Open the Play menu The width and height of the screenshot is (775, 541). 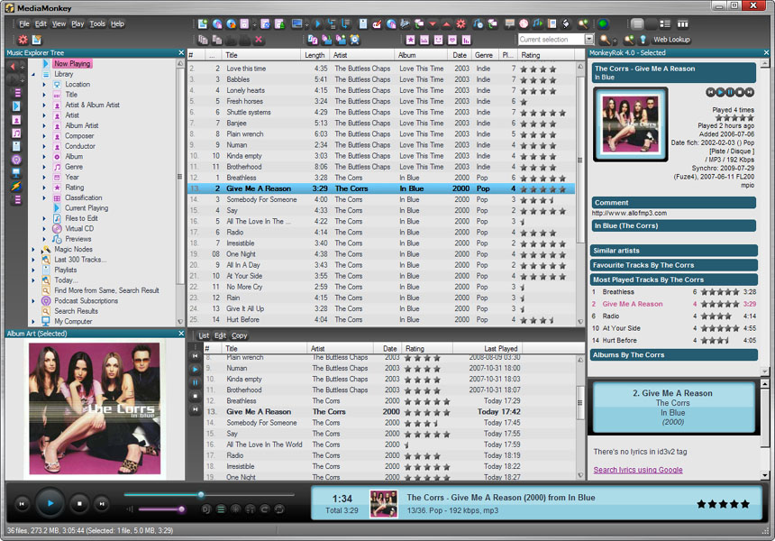coord(77,23)
